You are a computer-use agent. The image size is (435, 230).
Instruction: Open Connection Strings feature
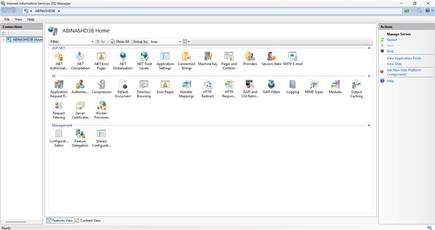point(187,60)
